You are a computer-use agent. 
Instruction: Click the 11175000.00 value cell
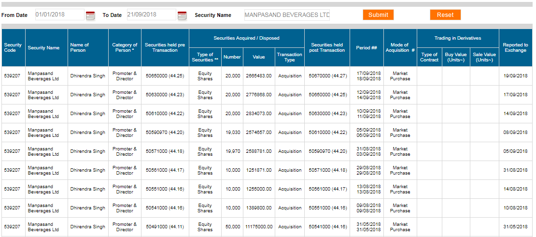tap(258, 227)
